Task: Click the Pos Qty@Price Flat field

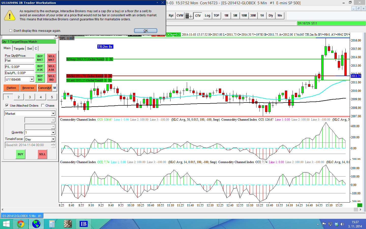Action: click(19, 60)
